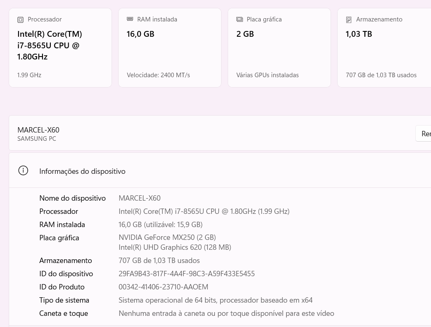Click the Várias GPUs instaladas text
431x327 pixels.
pos(267,75)
